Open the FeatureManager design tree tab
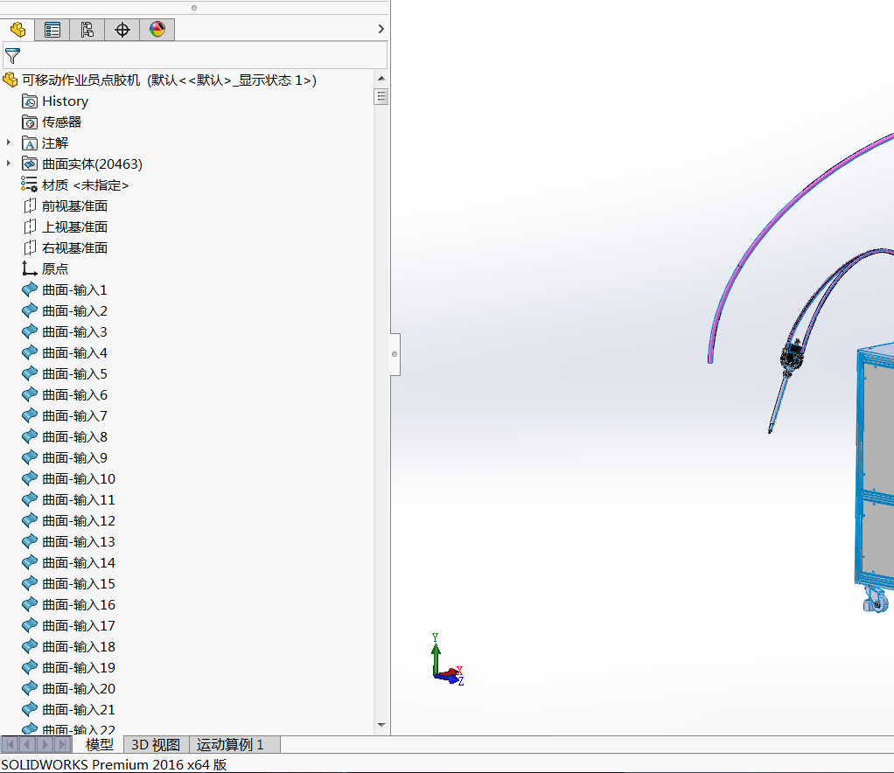The image size is (894, 773). (17, 30)
